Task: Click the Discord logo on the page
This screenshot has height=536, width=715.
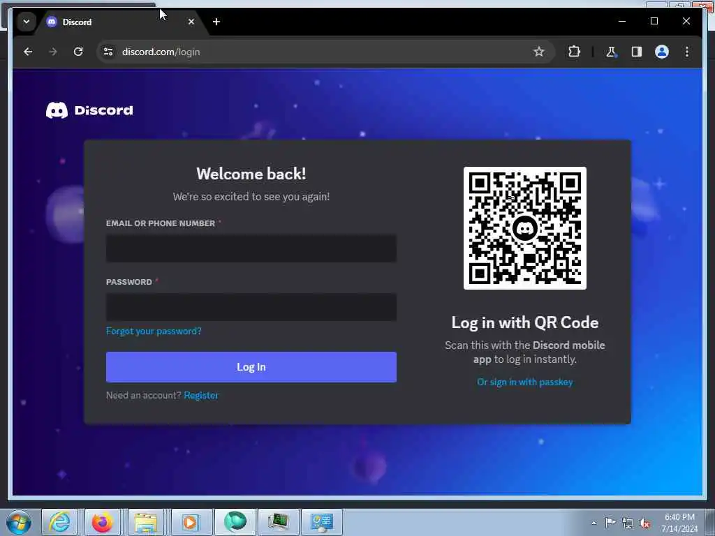Action: [x=89, y=110]
